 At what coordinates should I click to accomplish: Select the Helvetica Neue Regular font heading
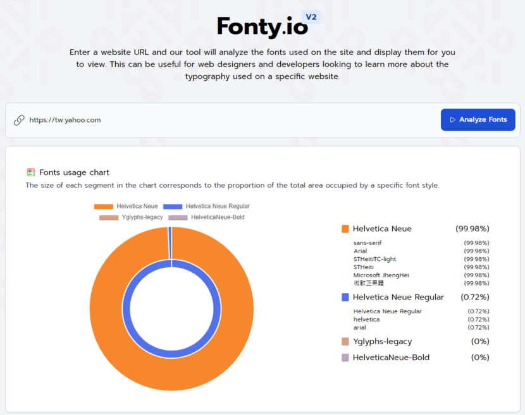click(x=398, y=297)
